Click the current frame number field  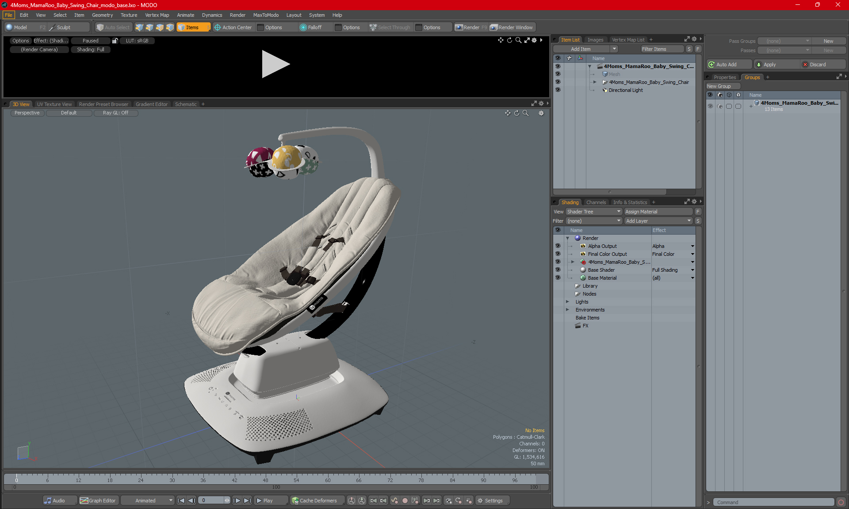click(212, 501)
